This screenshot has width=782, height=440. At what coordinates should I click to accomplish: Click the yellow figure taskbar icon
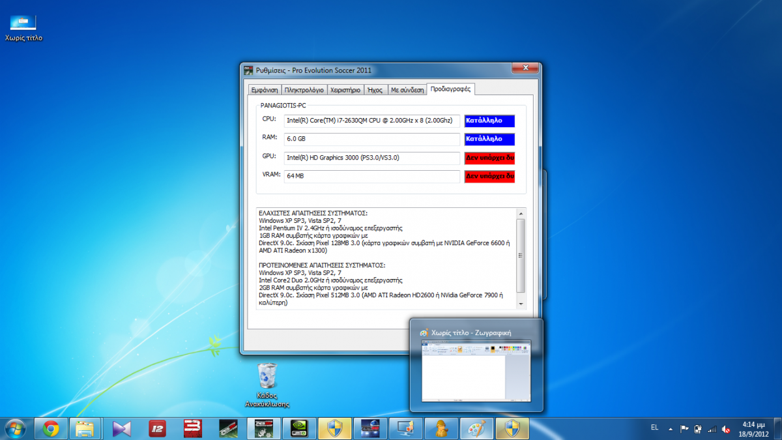point(441,428)
